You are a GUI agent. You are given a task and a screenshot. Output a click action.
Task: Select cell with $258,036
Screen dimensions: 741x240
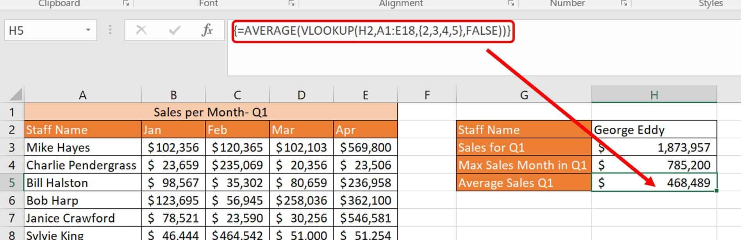click(301, 200)
